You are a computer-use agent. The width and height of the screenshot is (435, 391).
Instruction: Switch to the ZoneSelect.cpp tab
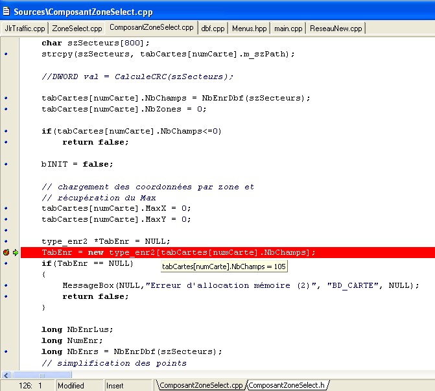click(77, 29)
